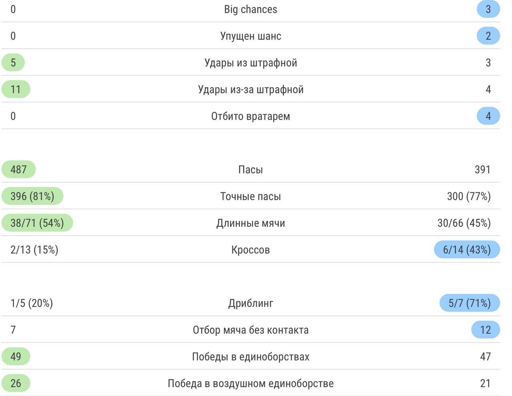This screenshot has width=512, height=396.
Task: Click the 'Точные пасы' label
Action: pyautogui.click(x=250, y=196)
